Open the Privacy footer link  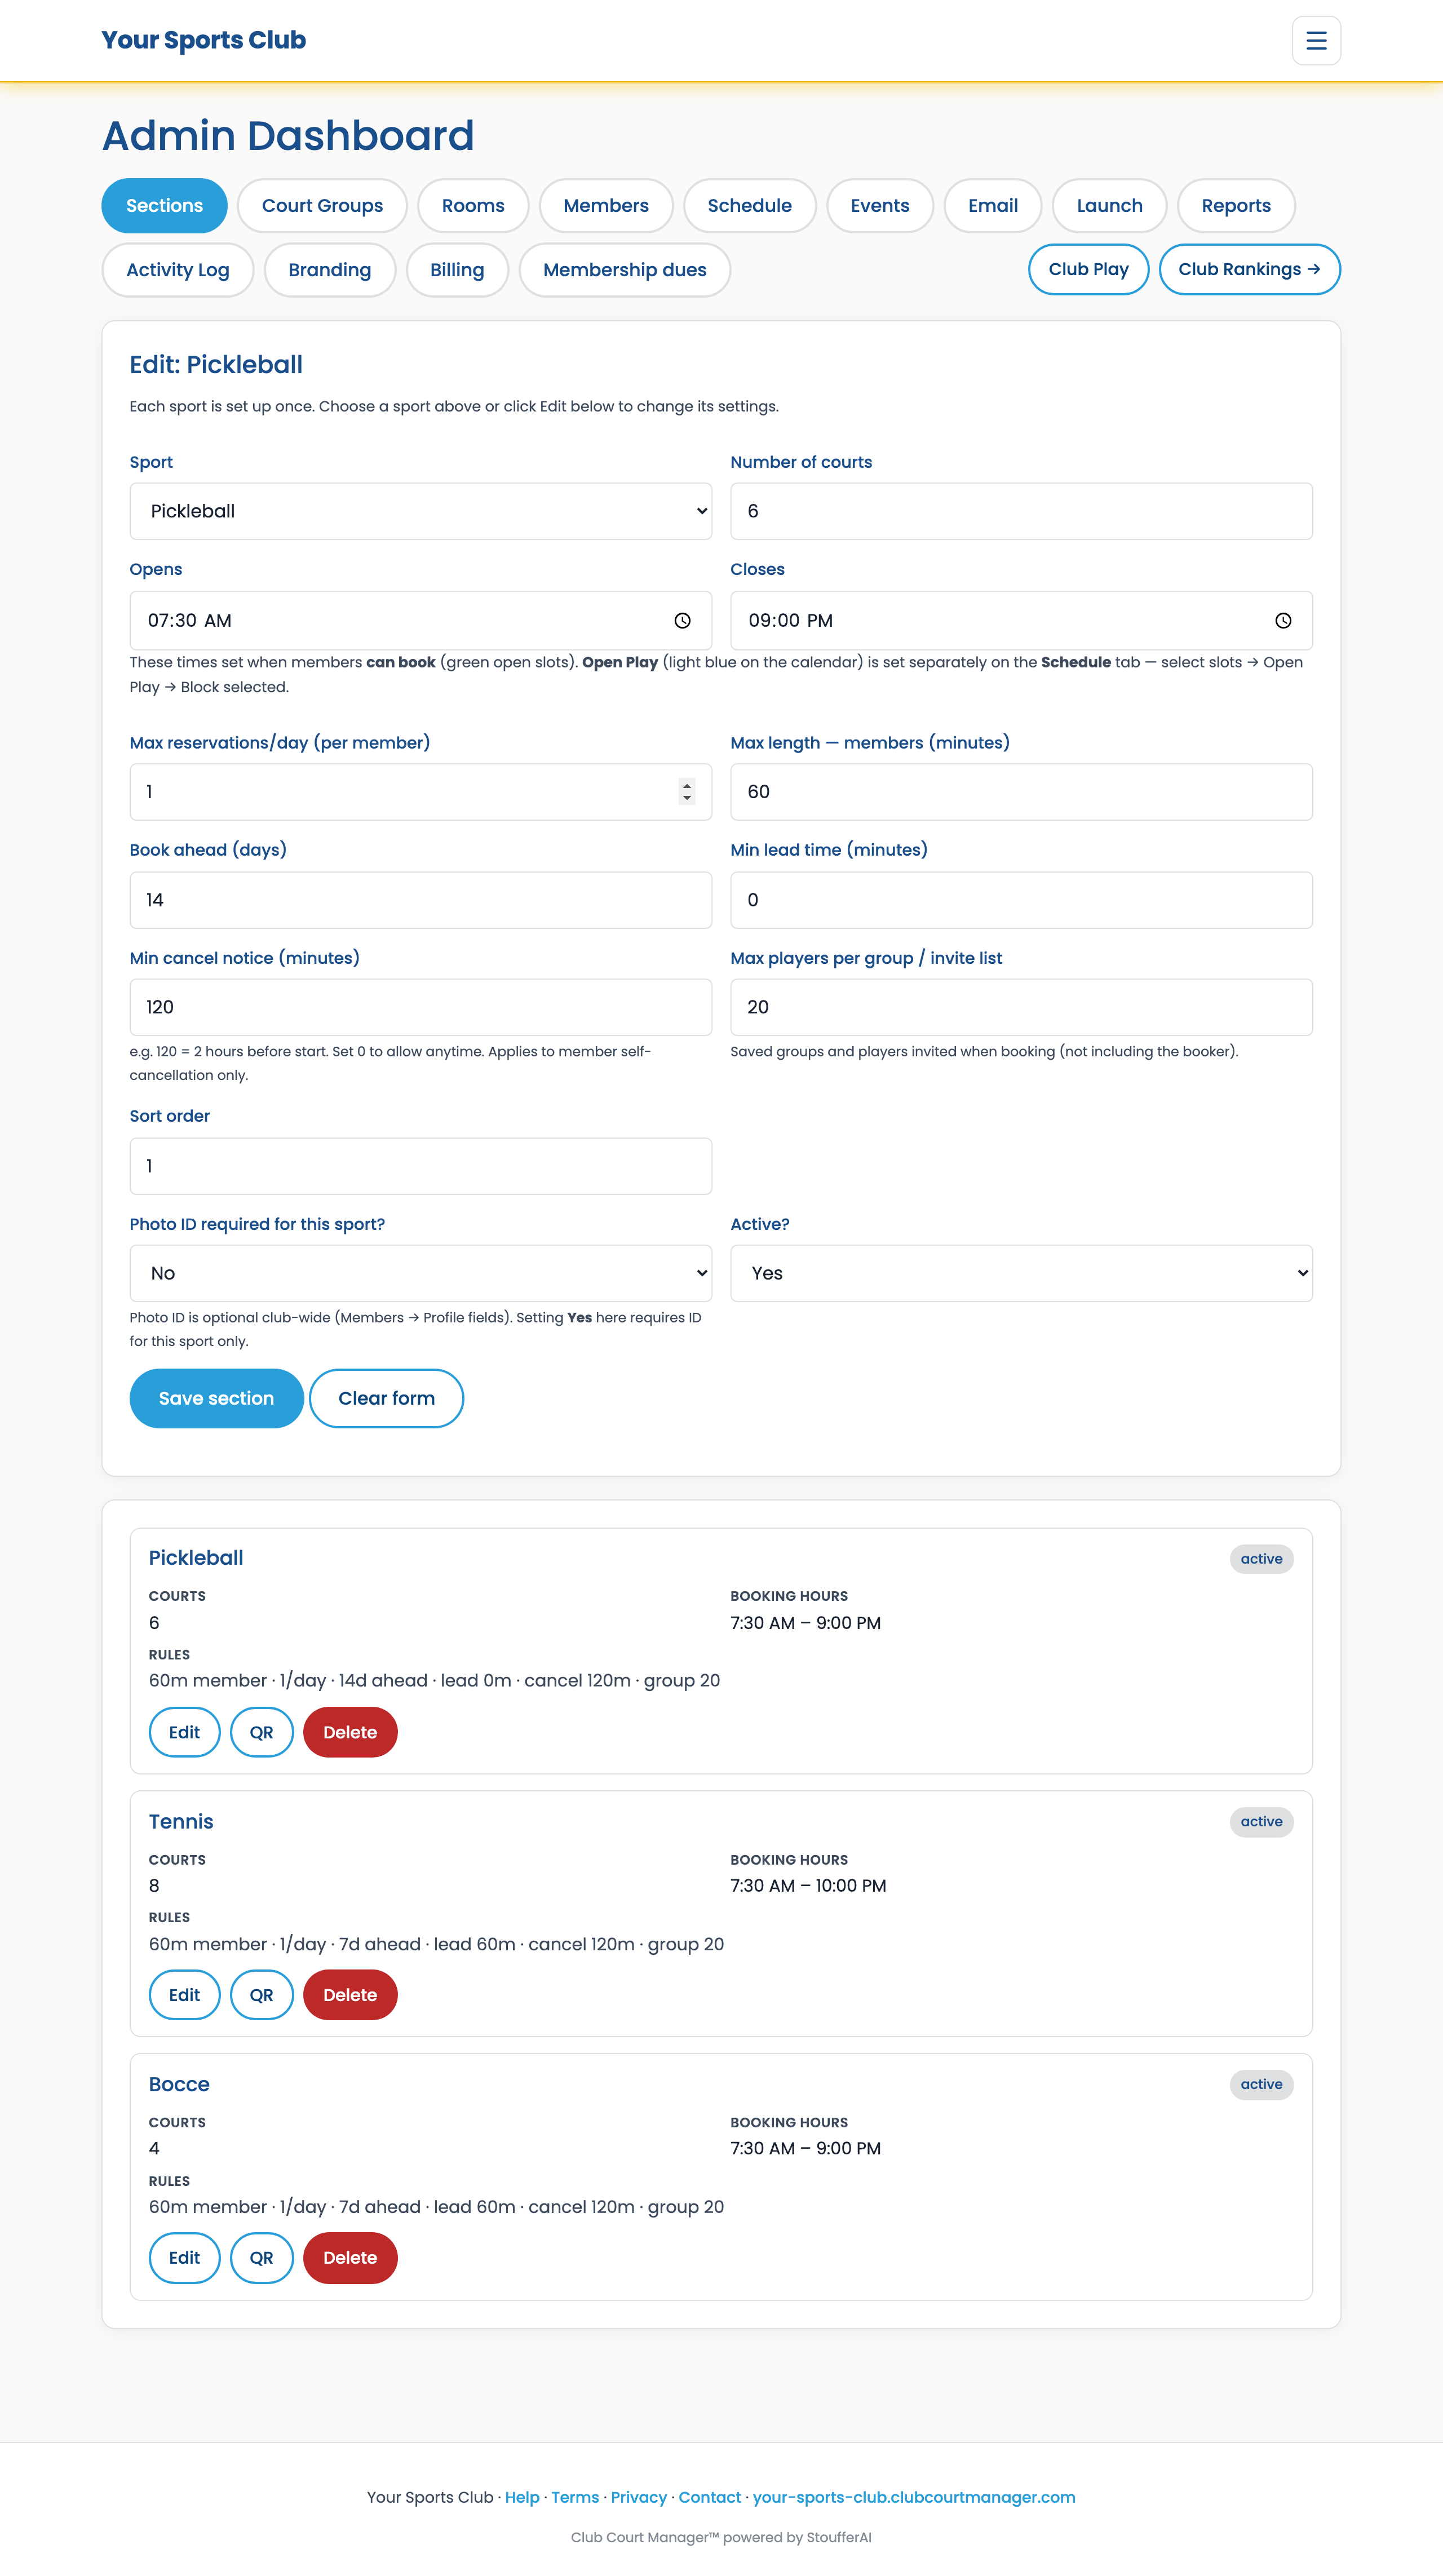pyautogui.click(x=639, y=2497)
